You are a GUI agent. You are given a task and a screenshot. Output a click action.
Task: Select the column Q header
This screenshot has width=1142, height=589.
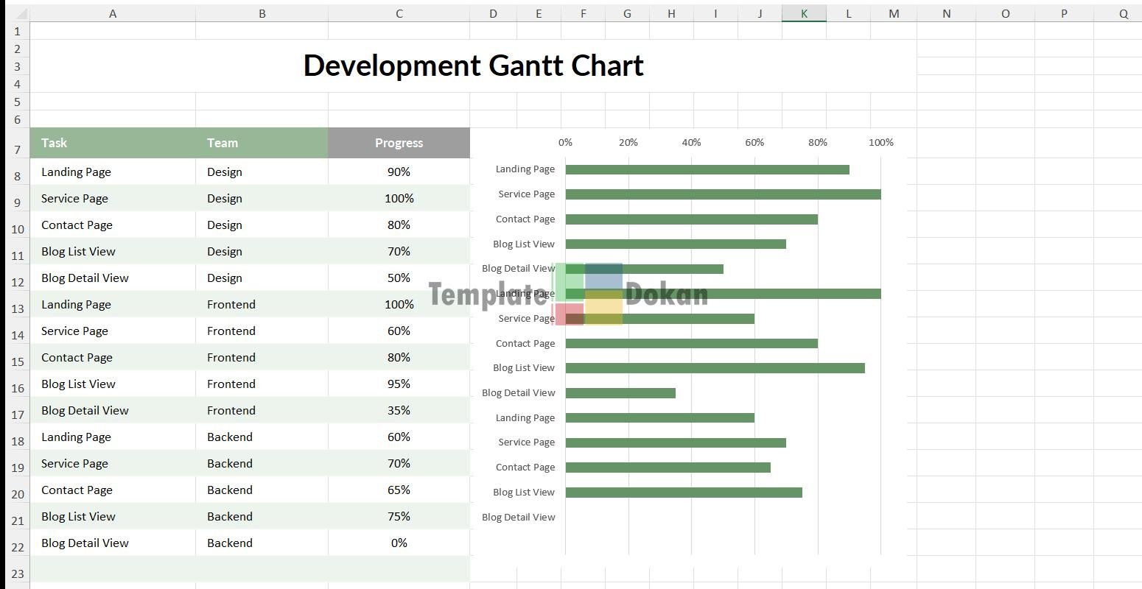click(x=1123, y=13)
